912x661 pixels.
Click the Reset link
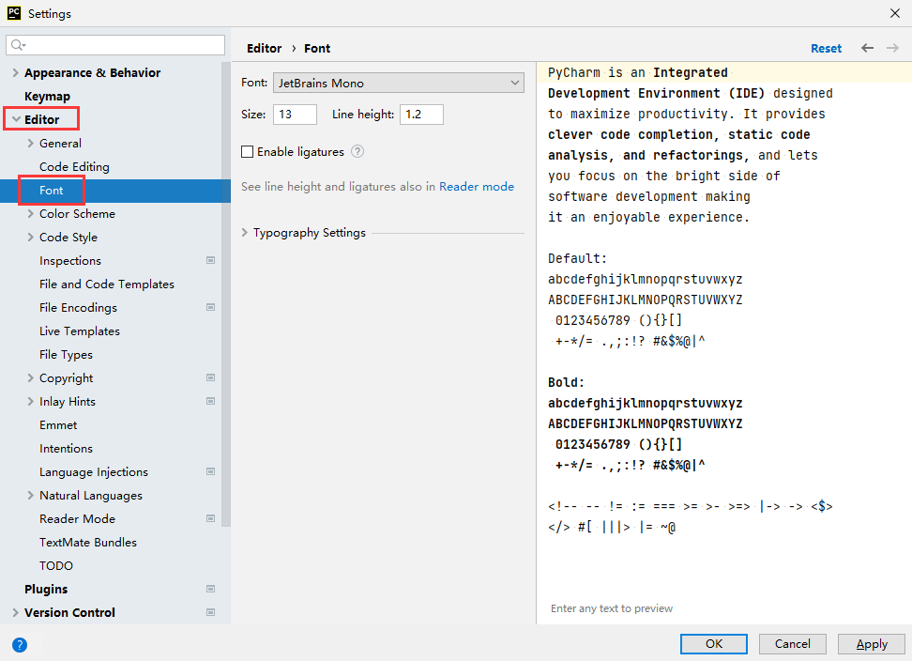[826, 48]
